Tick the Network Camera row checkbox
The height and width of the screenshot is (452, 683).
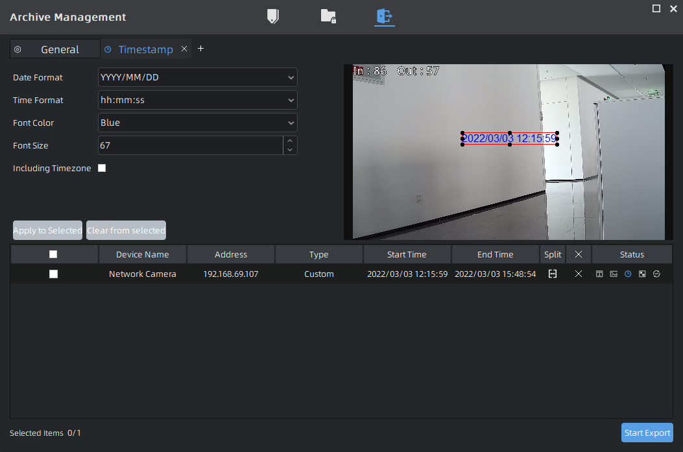pyautogui.click(x=53, y=274)
